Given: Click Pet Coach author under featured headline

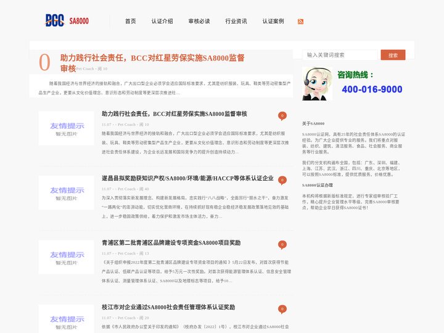Looking at the screenshot, I should coord(84,69).
